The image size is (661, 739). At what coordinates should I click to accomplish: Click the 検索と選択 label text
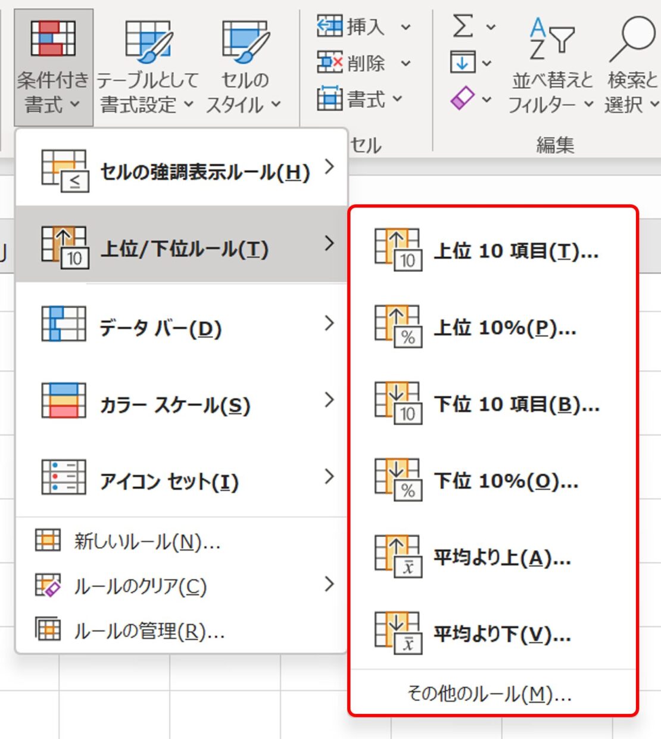(632, 92)
